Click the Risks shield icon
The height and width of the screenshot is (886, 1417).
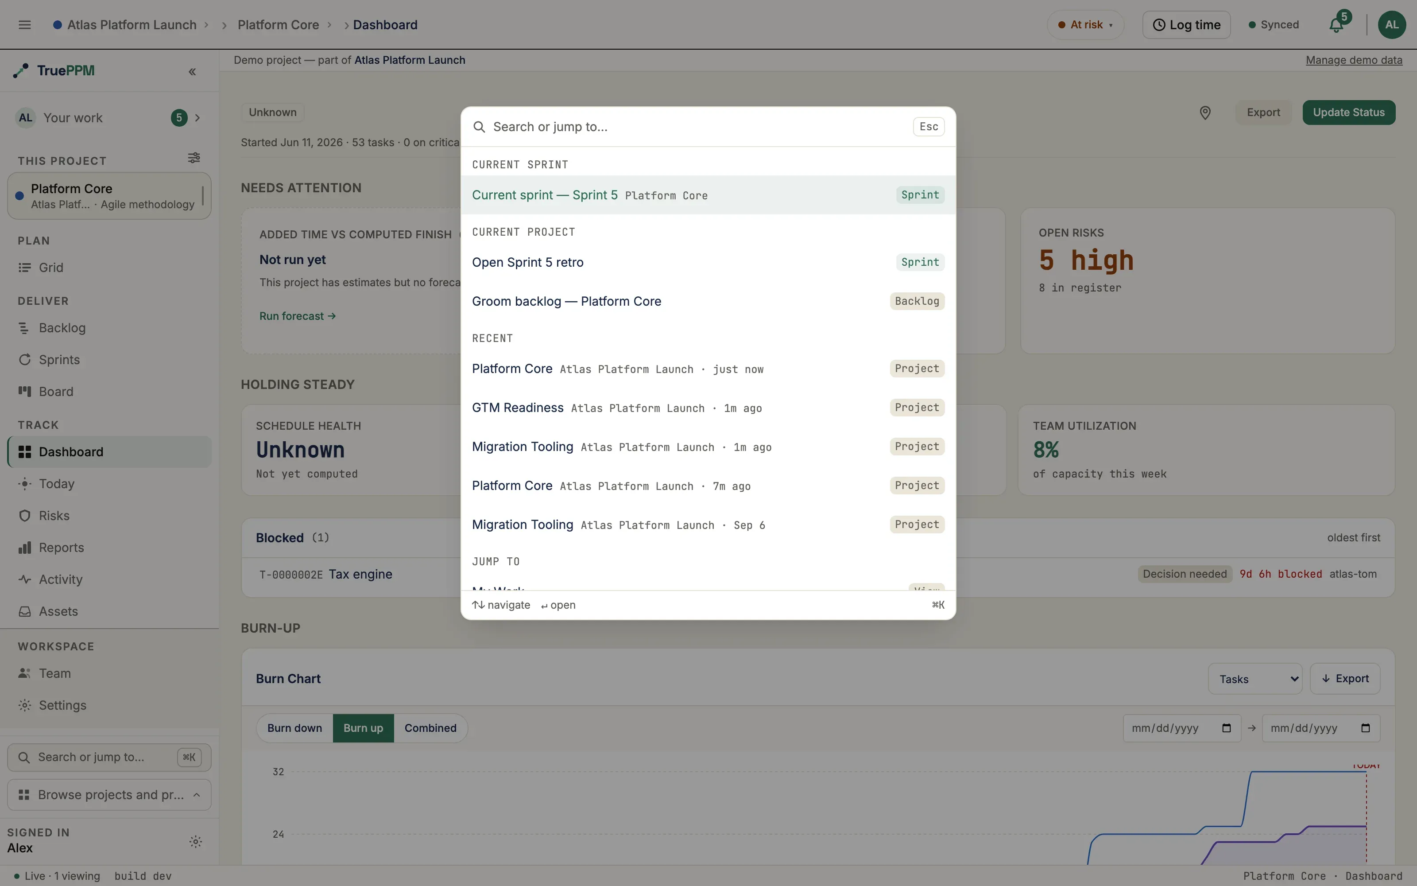pyautogui.click(x=25, y=516)
